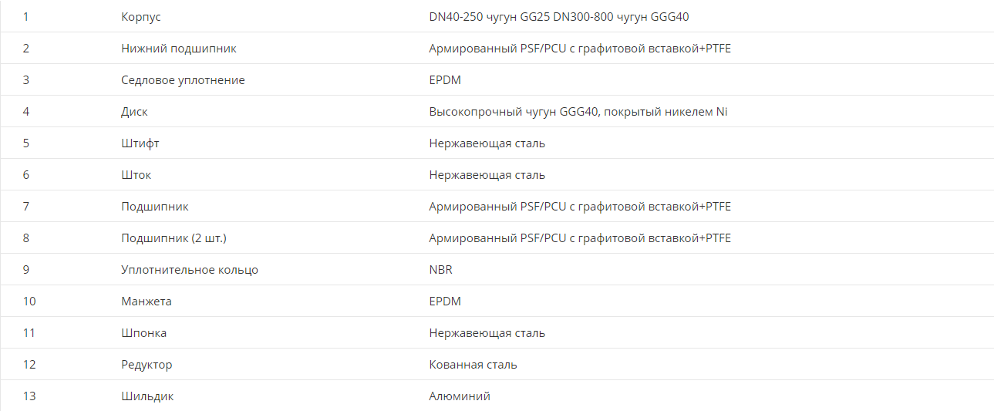
Task: Click the Седловое уплотнение cell
Action: (x=183, y=80)
